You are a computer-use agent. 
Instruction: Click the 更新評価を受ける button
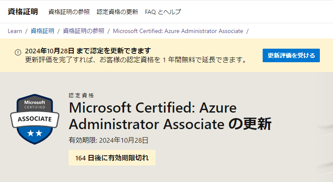(291, 55)
